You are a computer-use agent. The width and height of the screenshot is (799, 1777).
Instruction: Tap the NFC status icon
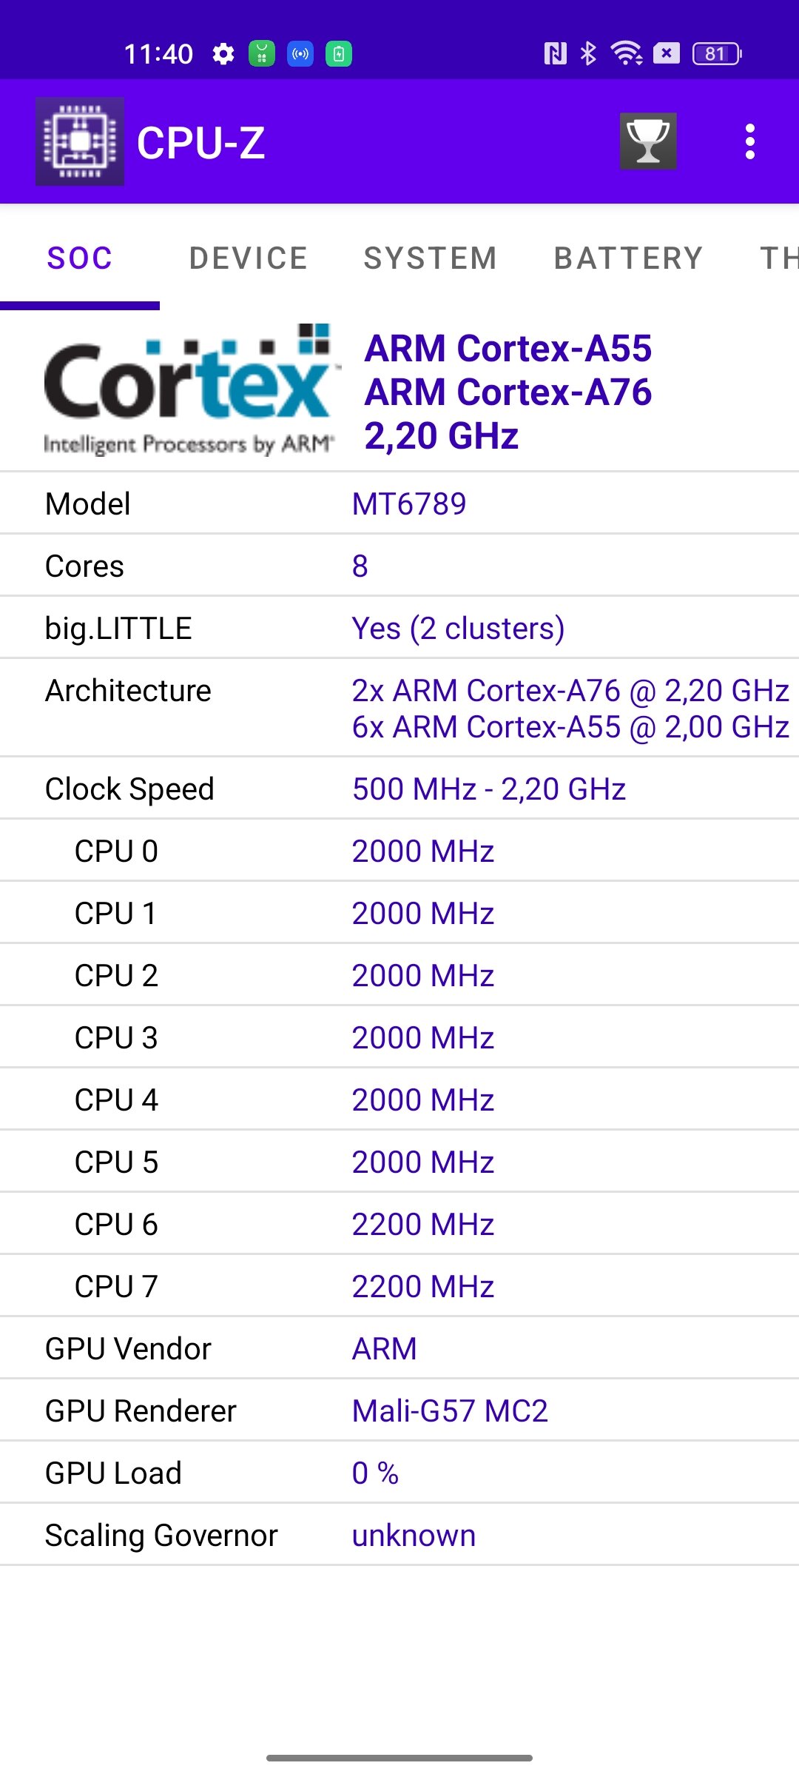556,53
